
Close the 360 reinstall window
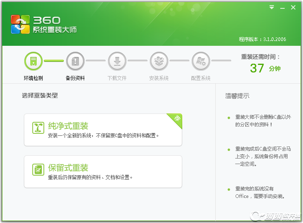(293, 7)
